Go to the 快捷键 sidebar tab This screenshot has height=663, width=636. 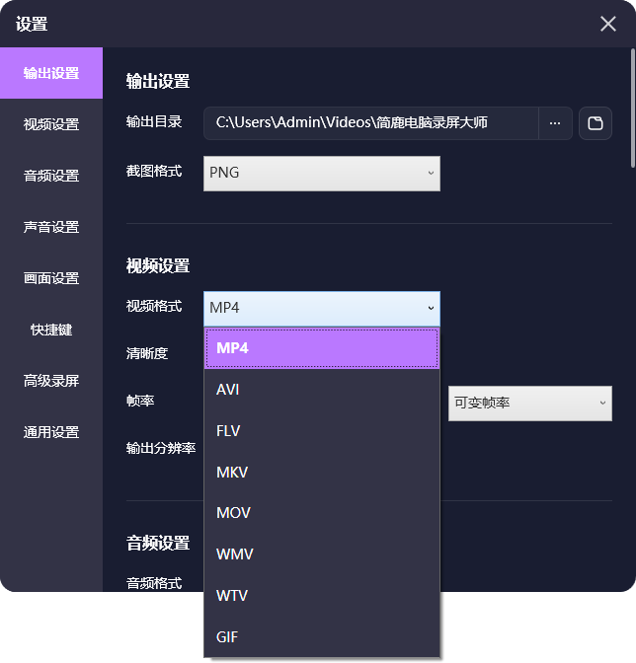tap(51, 330)
